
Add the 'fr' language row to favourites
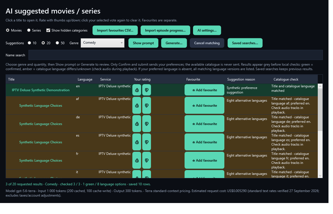(x=204, y=160)
